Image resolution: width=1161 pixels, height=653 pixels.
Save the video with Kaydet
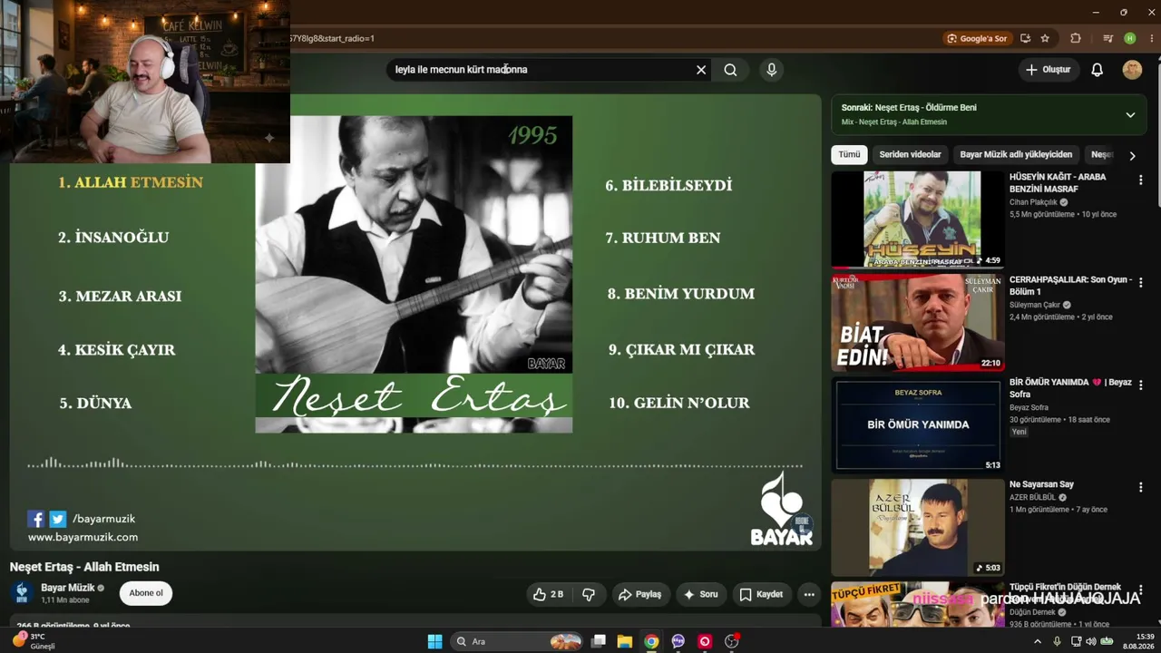coord(761,594)
